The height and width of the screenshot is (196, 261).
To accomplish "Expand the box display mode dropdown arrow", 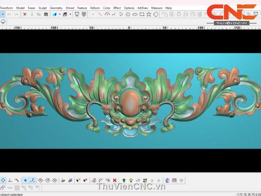I will pos(70,14).
